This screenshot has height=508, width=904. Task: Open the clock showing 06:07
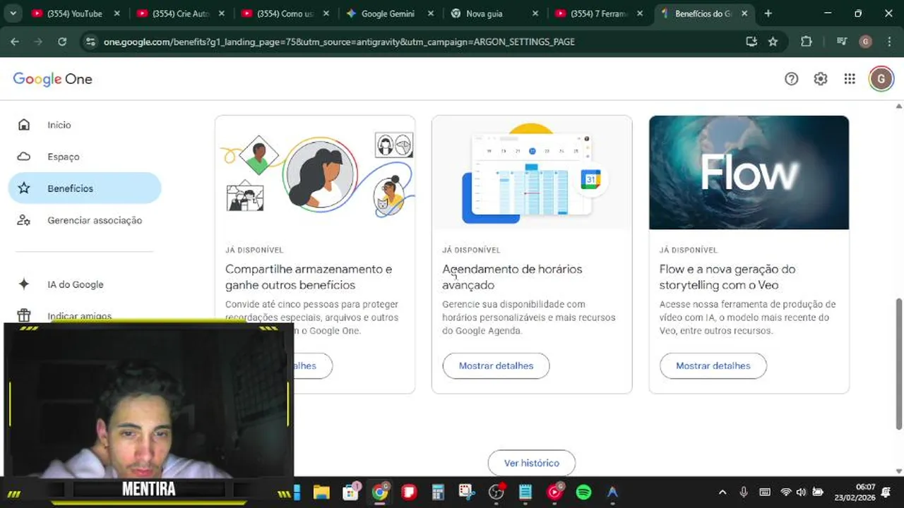coord(855,492)
